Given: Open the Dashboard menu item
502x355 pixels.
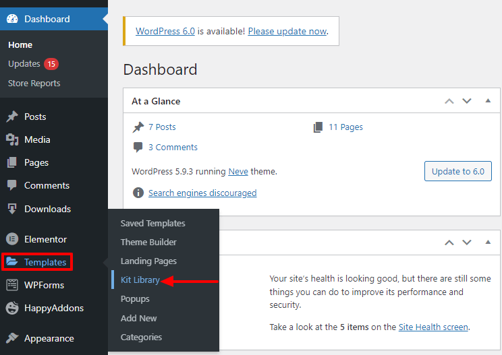Looking at the screenshot, I should coord(54,19).
